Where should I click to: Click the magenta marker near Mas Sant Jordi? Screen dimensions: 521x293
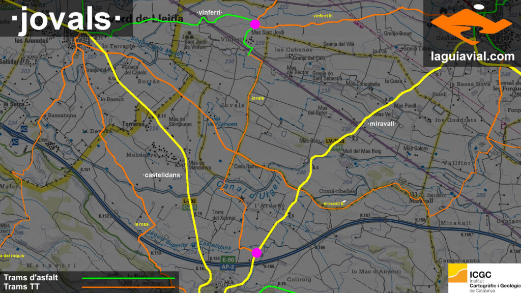(255, 24)
